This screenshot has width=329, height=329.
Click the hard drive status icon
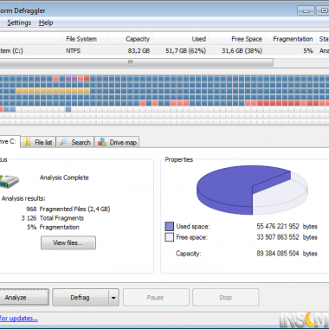(x=9, y=181)
